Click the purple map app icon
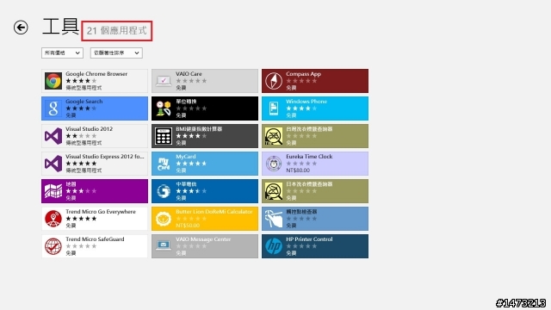Viewport: 551px width, 310px height. 53,191
